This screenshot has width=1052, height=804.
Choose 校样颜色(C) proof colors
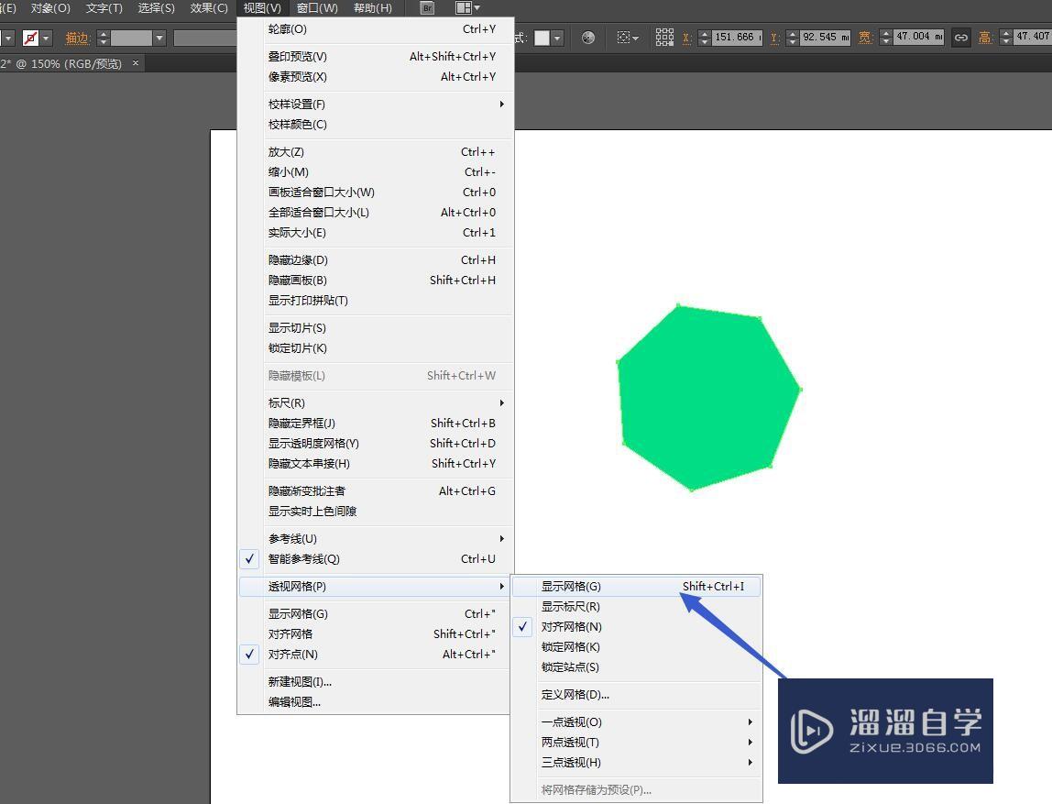[376, 124]
